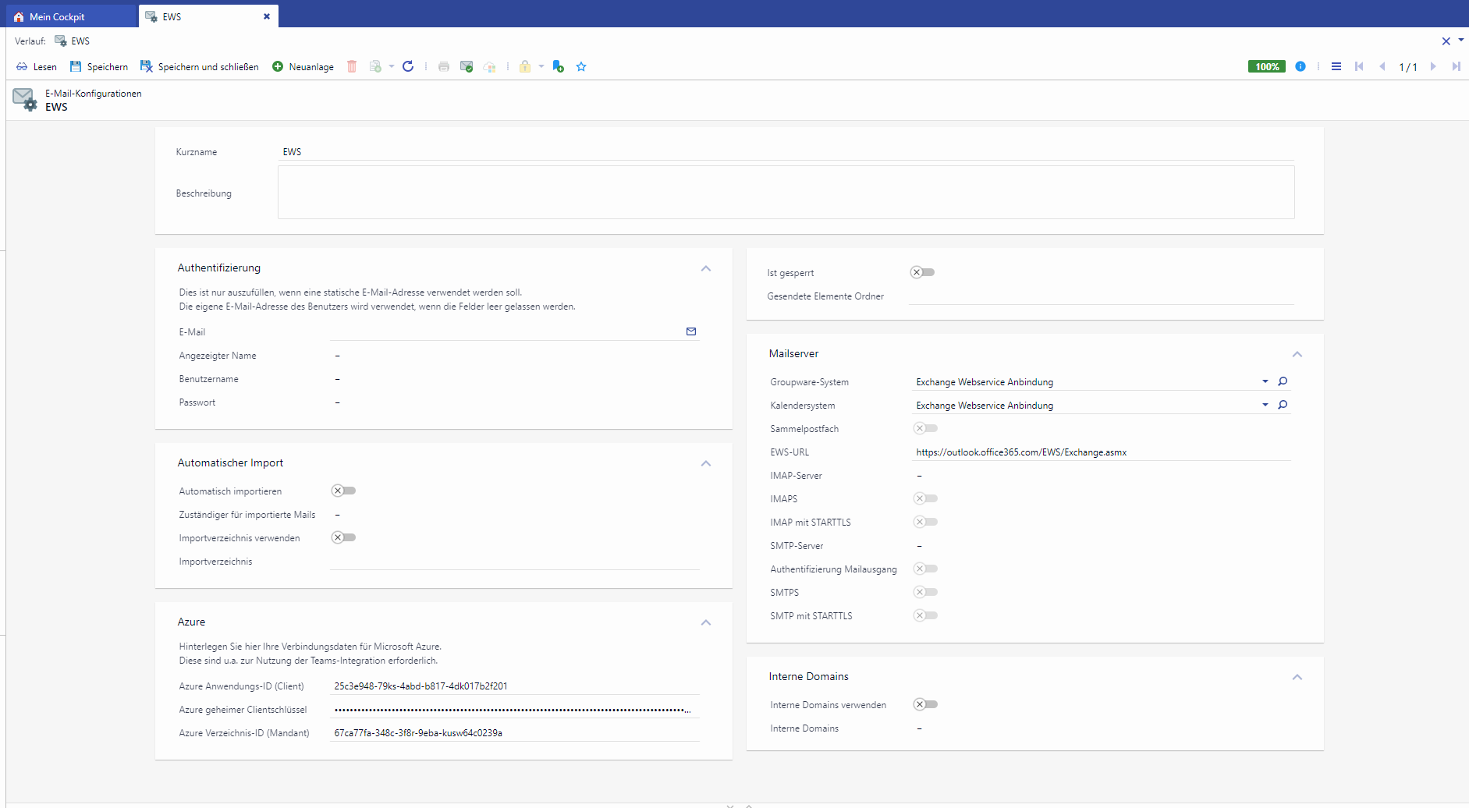
Task: Click the Neuanlage button
Action: click(303, 66)
